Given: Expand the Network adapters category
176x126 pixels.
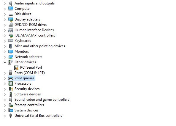Looking at the screenshot, I should tap(5, 57).
